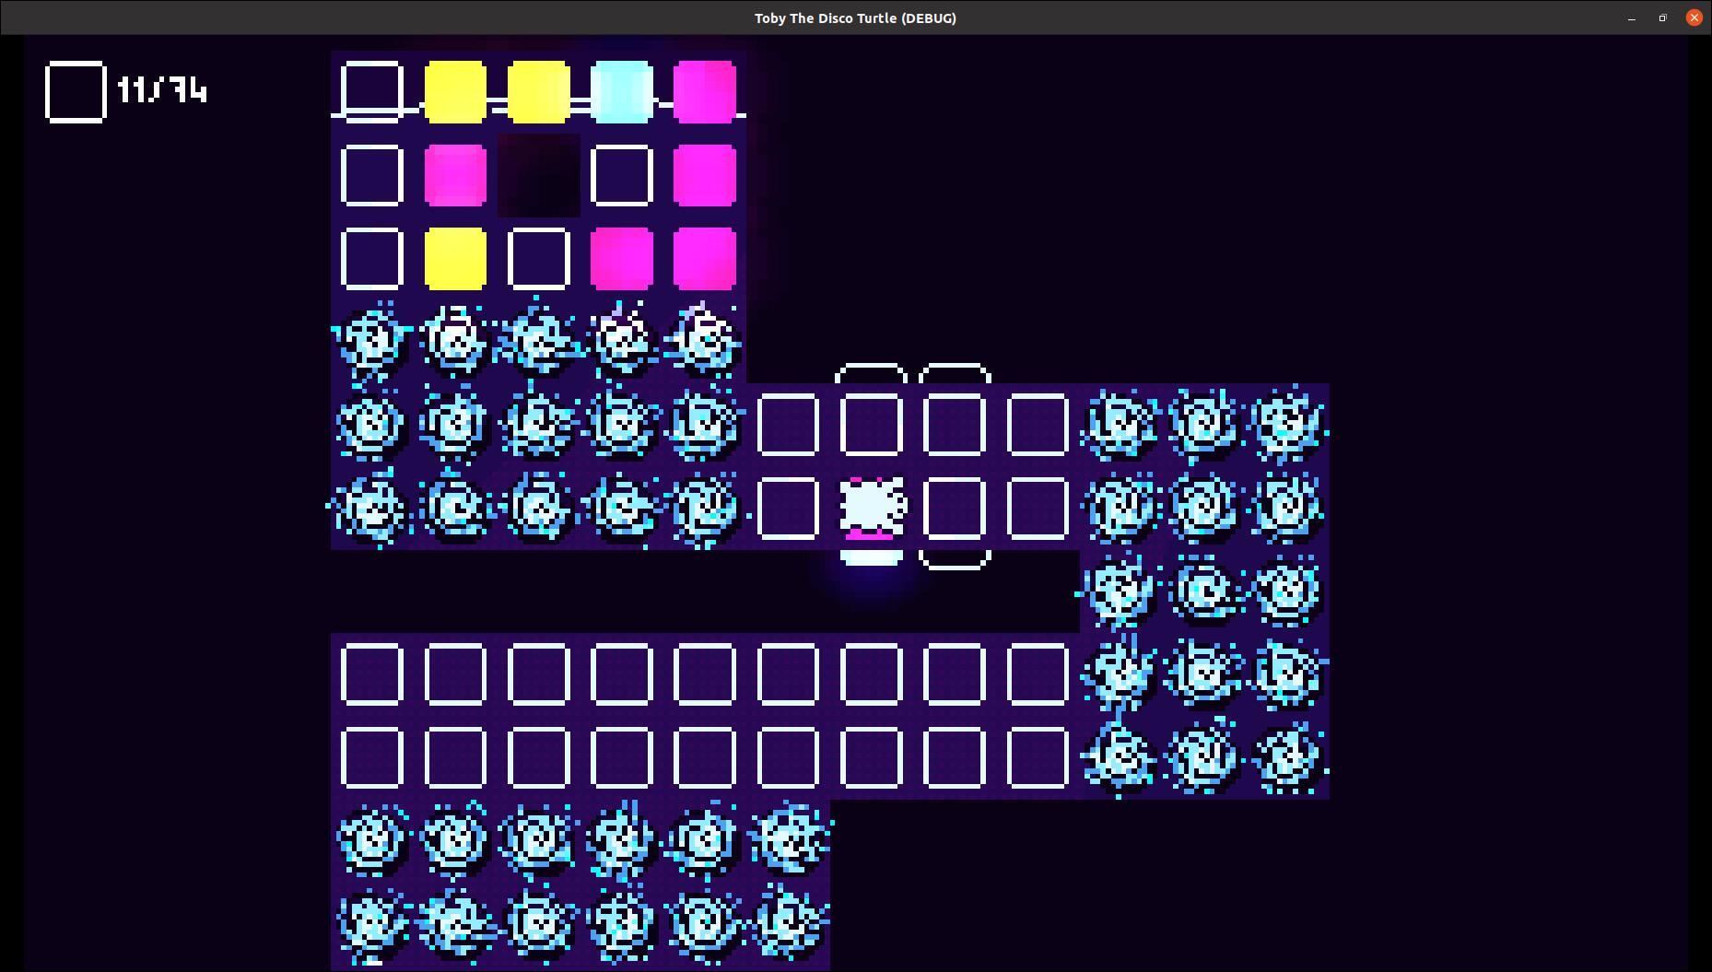Viewport: 1712px width, 972px height.
Task: Close the Toby The Disco Turtle window
Action: tap(1694, 18)
